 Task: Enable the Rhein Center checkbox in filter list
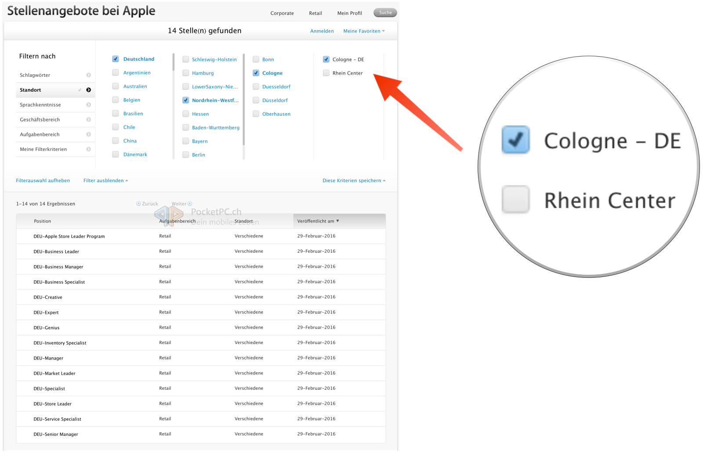(326, 73)
